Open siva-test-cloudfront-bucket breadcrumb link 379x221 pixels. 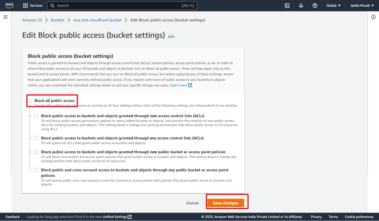click(x=97, y=20)
